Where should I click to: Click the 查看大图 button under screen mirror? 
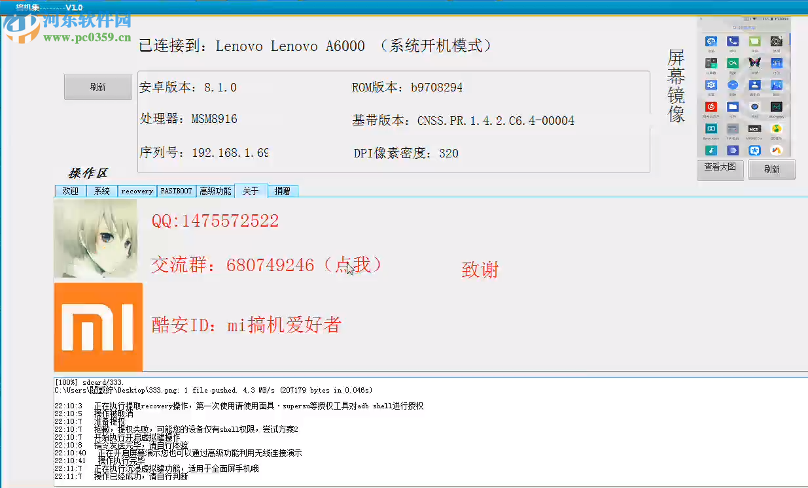720,169
